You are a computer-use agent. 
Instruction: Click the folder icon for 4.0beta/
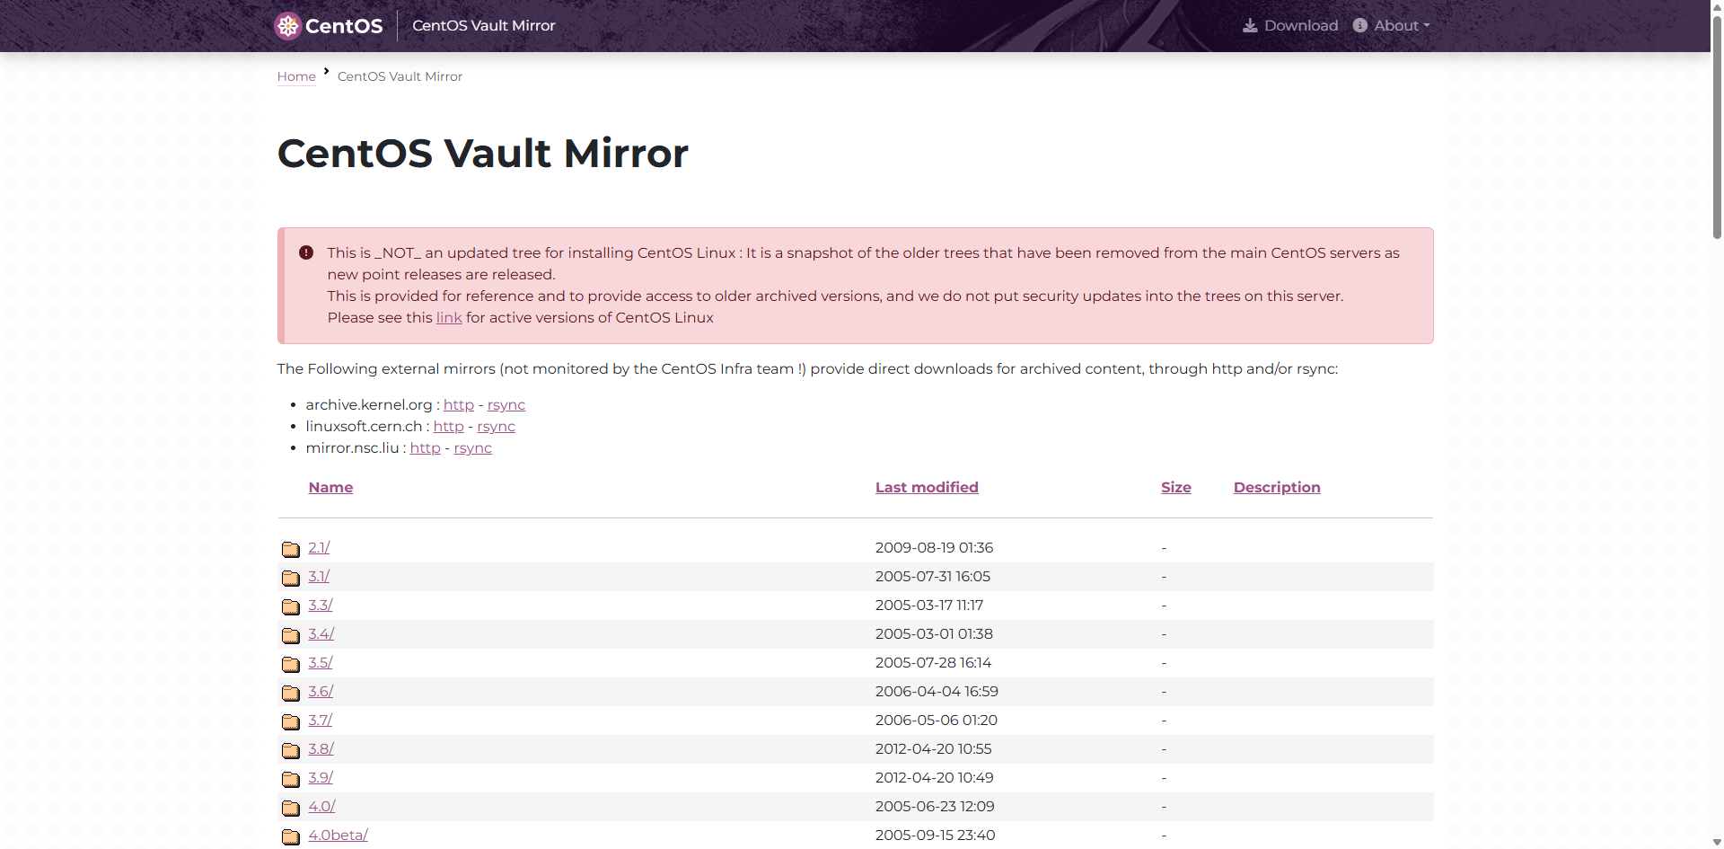click(x=291, y=836)
